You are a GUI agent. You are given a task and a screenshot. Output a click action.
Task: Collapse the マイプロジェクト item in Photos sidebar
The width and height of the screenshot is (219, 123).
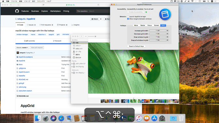click(72, 73)
